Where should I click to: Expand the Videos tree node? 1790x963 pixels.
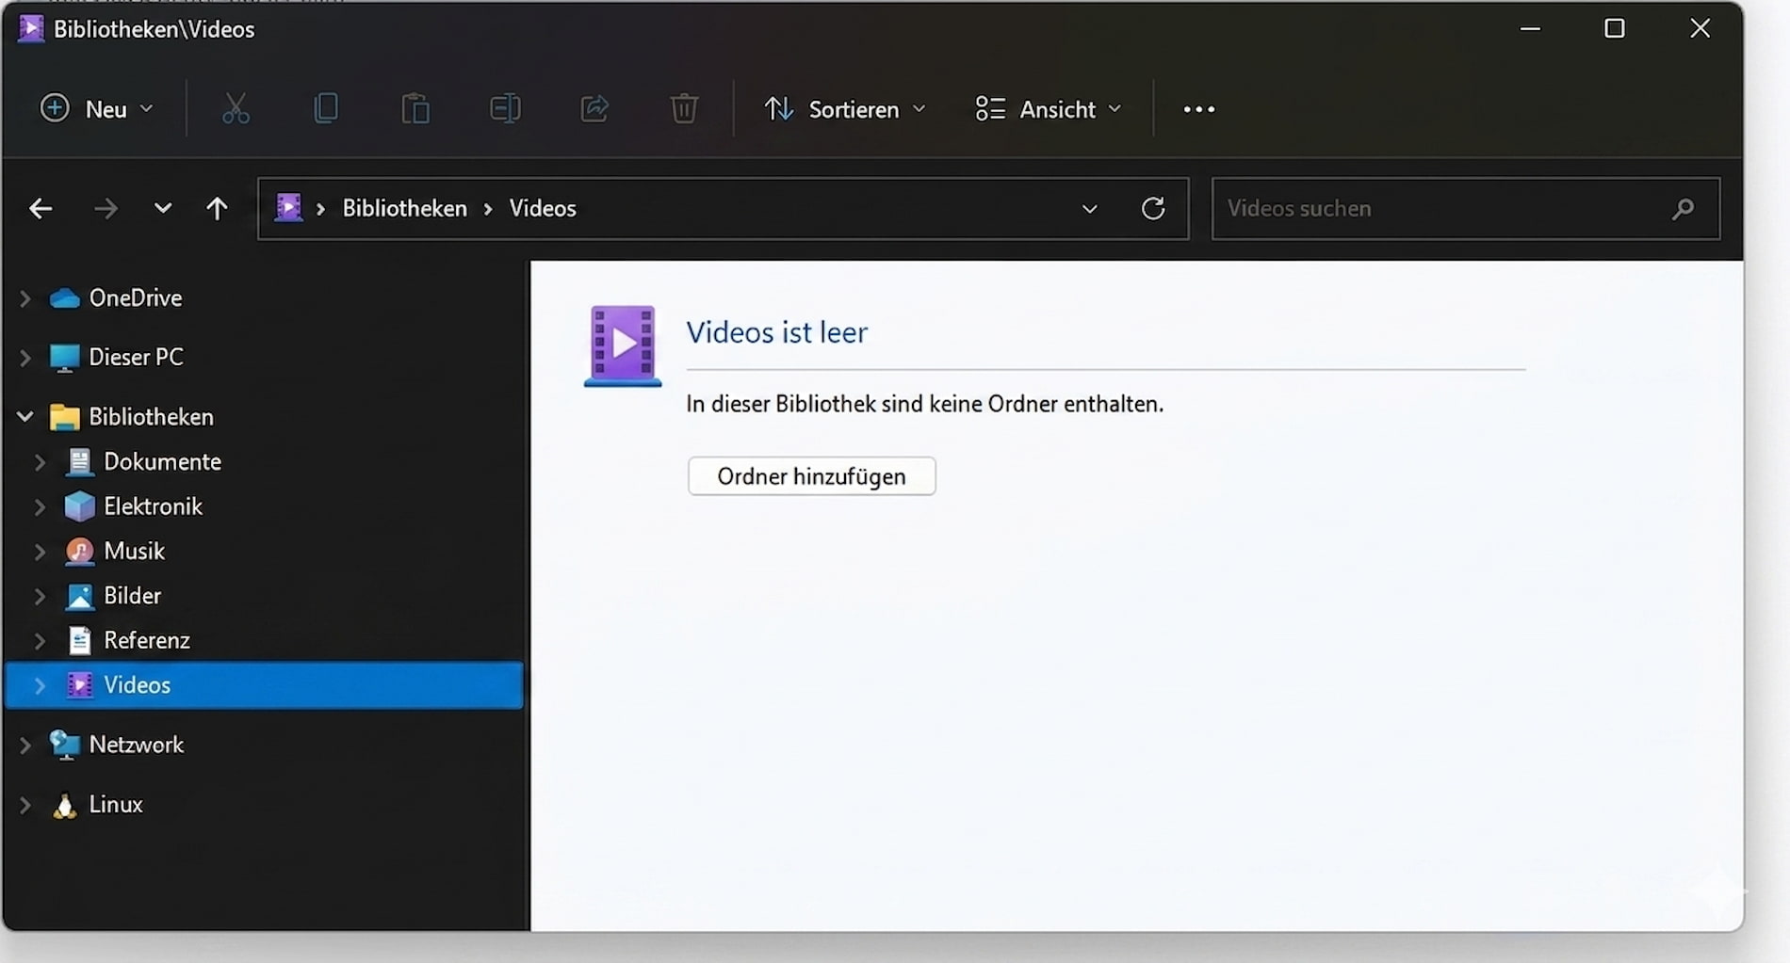(x=40, y=685)
